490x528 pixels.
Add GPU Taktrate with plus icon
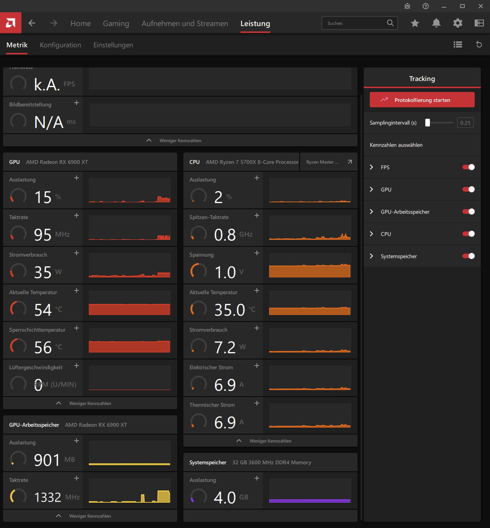coord(77,215)
